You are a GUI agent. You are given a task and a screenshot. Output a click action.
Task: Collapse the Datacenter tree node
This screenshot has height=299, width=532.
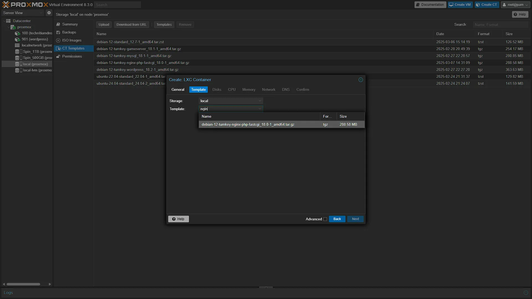tap(4, 21)
